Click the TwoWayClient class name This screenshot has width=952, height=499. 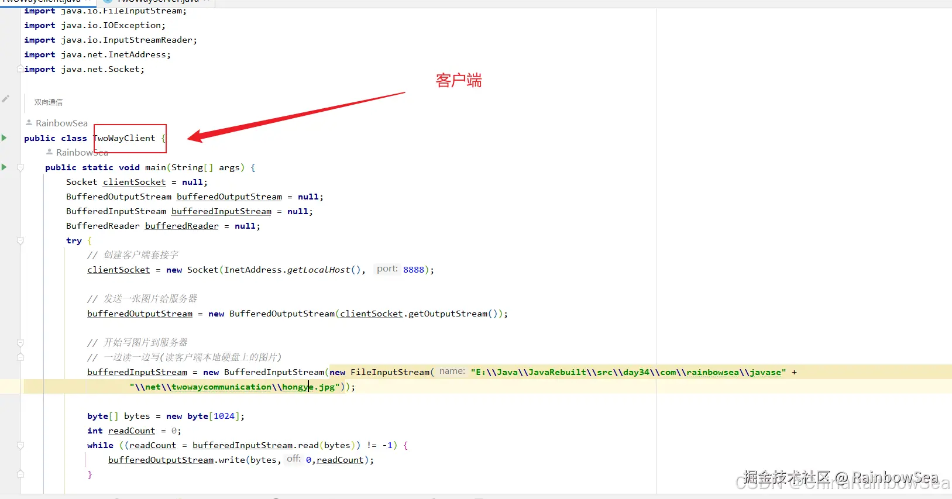coord(124,138)
